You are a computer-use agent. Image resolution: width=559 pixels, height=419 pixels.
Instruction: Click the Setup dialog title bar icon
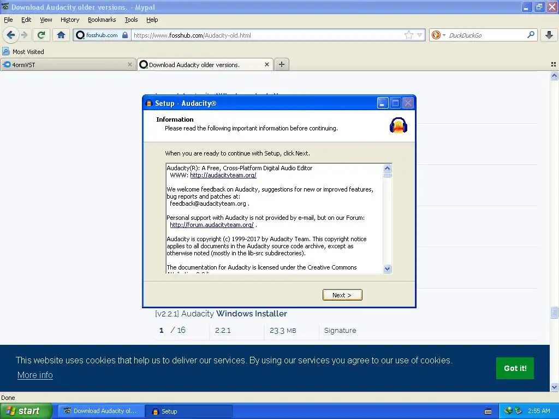click(x=149, y=103)
